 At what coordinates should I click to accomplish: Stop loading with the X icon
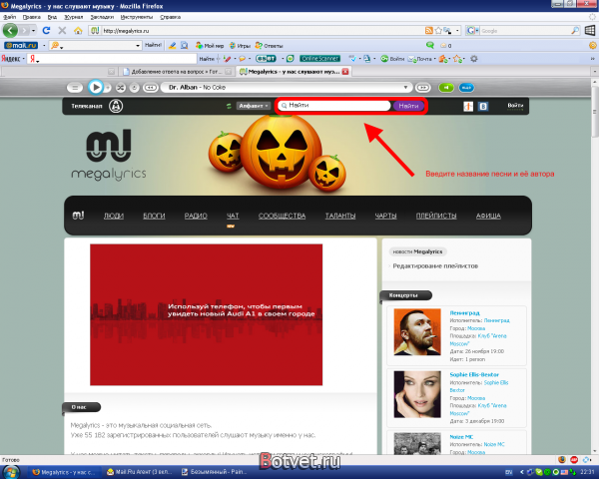(62, 31)
